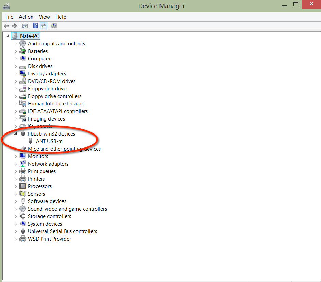Open the Help menu
The width and height of the screenshot is (321, 282).
pos(60,17)
